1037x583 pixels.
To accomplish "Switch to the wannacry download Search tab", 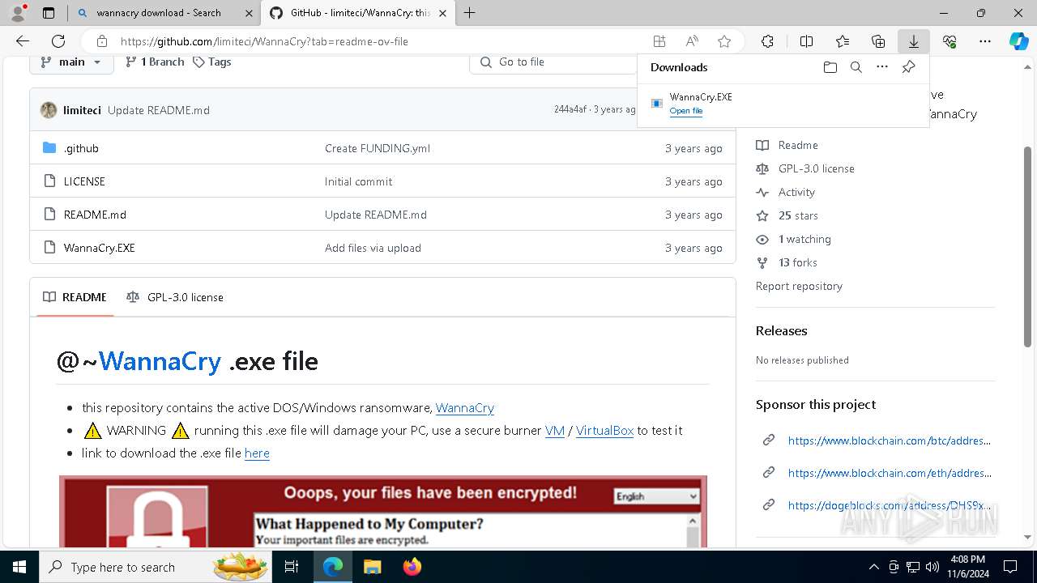I will pyautogui.click(x=164, y=13).
